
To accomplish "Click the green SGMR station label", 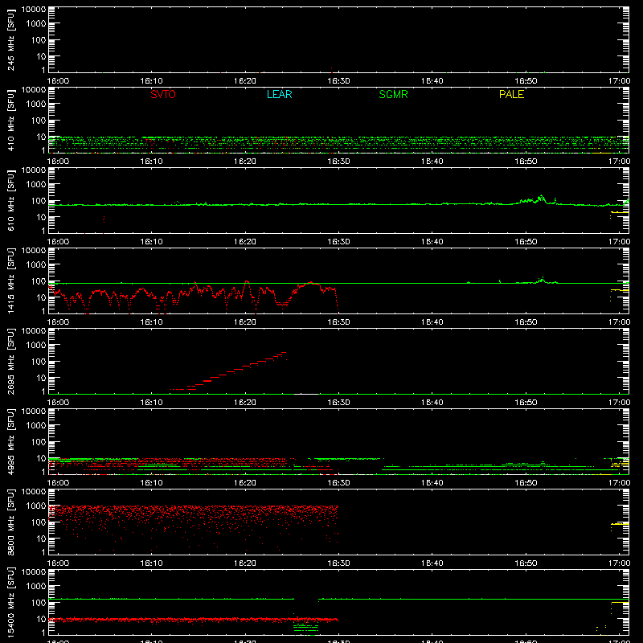I will 393,94.
